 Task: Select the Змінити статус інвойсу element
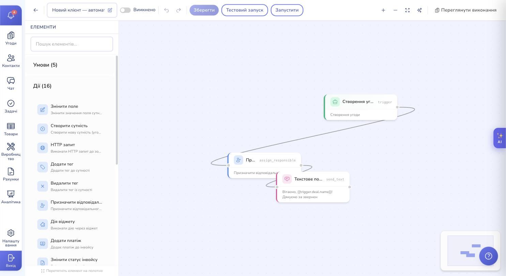coord(71,261)
